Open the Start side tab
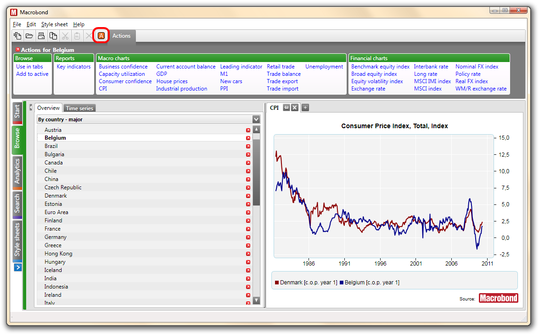 (x=17, y=113)
